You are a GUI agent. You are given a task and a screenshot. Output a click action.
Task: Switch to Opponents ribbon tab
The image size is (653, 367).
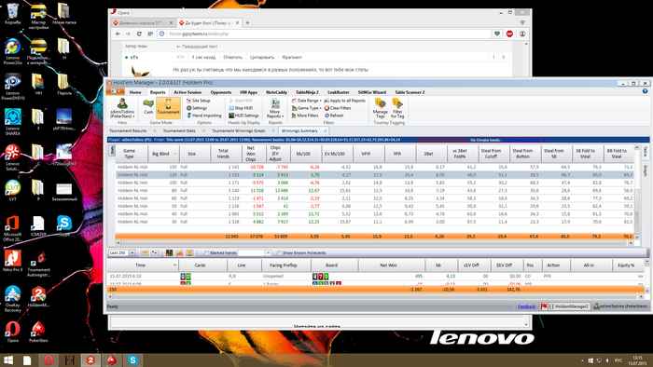(x=221, y=92)
